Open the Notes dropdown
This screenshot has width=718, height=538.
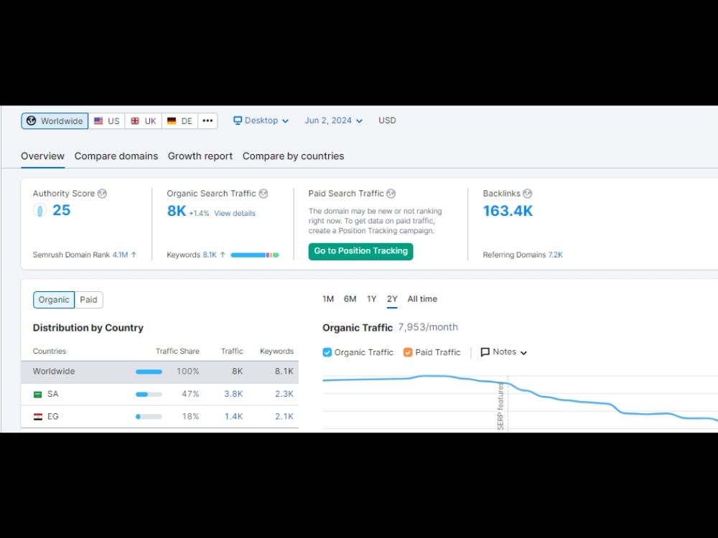point(504,351)
